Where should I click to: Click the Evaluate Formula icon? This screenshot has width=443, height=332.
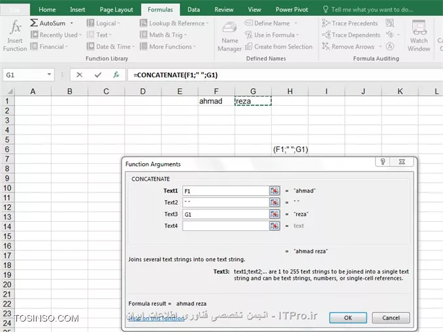tap(390, 46)
